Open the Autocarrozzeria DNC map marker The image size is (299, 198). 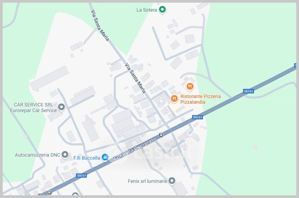(65, 155)
